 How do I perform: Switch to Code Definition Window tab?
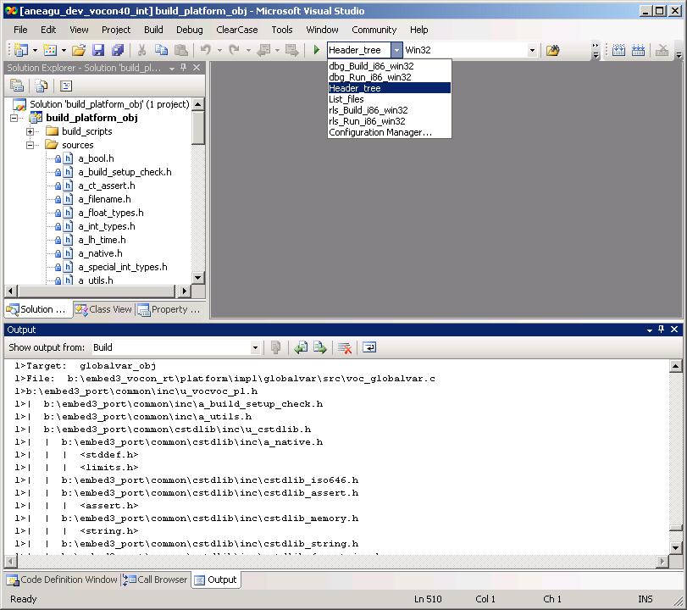tap(62, 579)
